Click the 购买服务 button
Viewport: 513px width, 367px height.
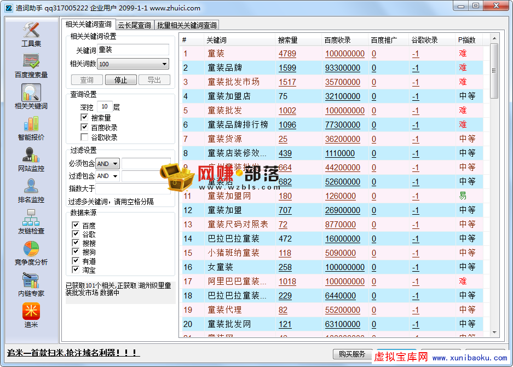click(x=351, y=354)
